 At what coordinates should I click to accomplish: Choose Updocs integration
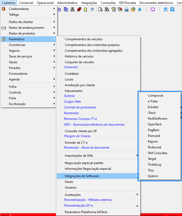pos(160,176)
